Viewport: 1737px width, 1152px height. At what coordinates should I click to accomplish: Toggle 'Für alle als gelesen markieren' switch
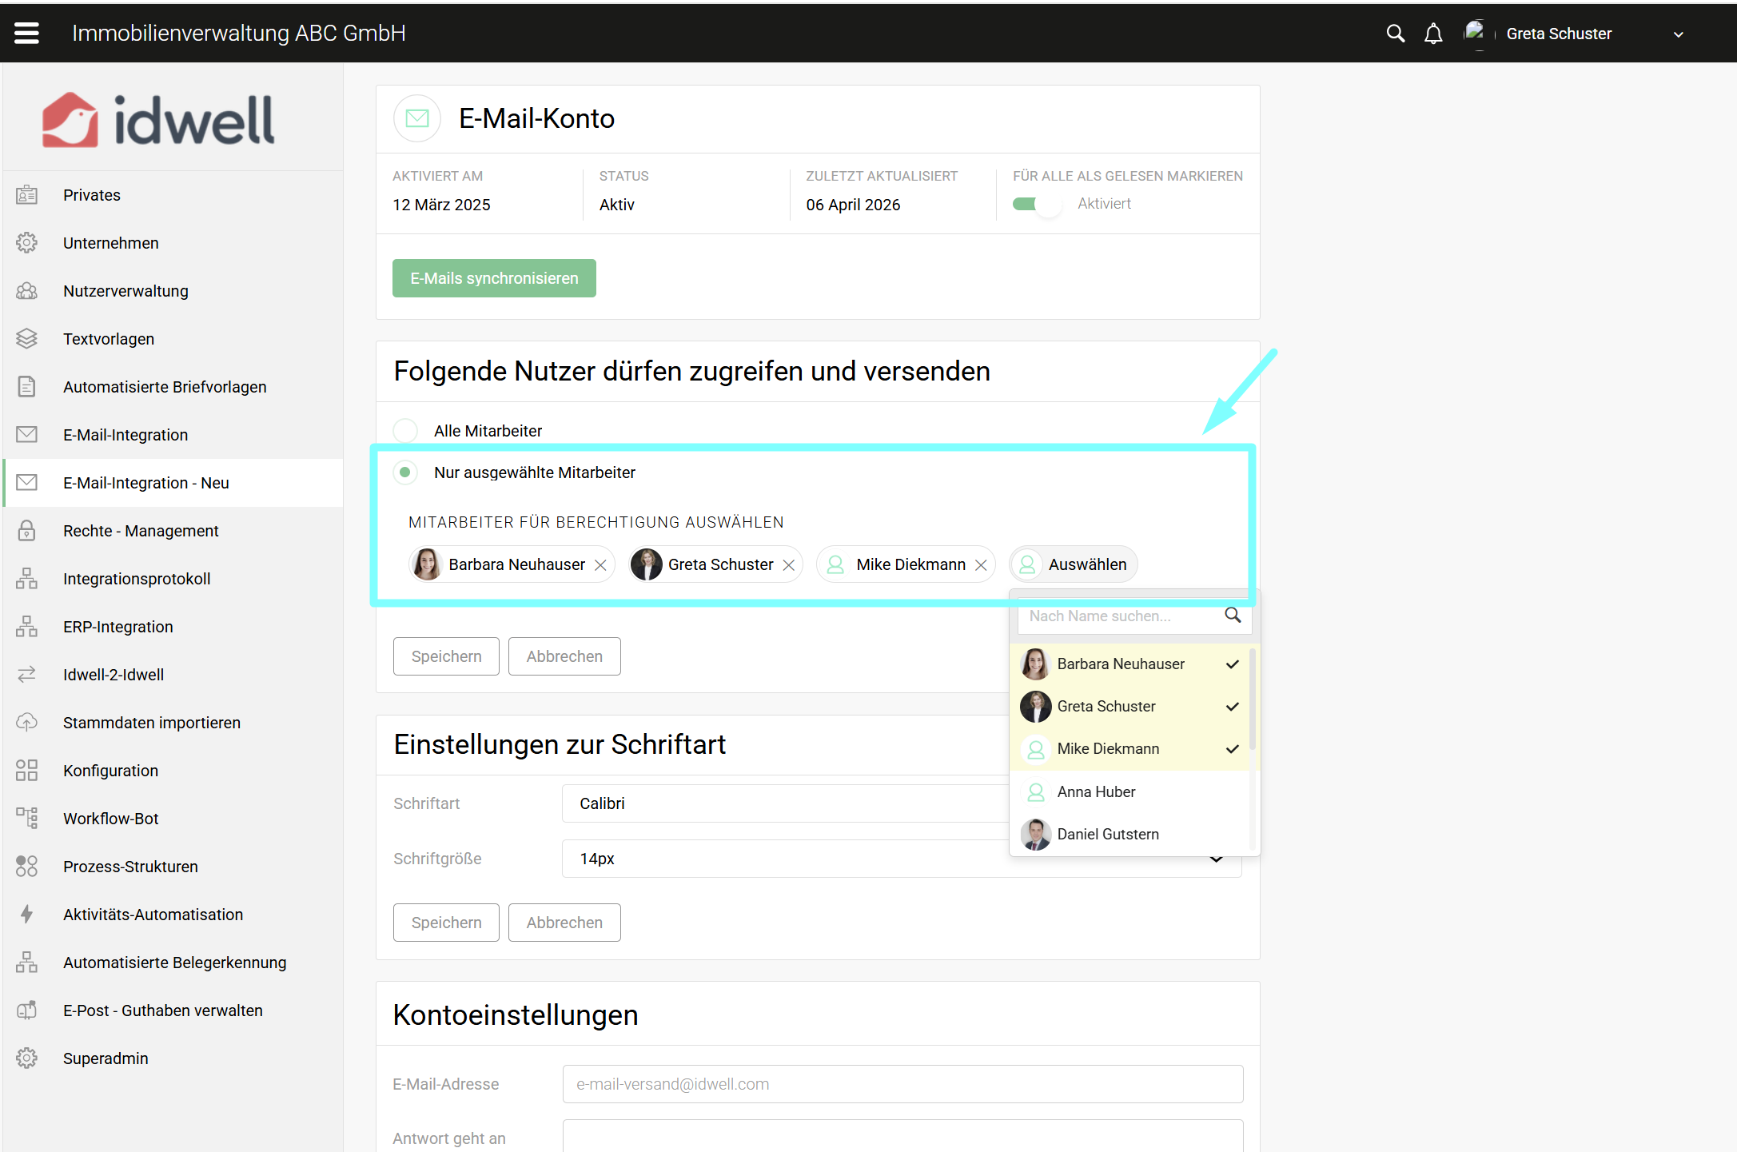point(1036,204)
